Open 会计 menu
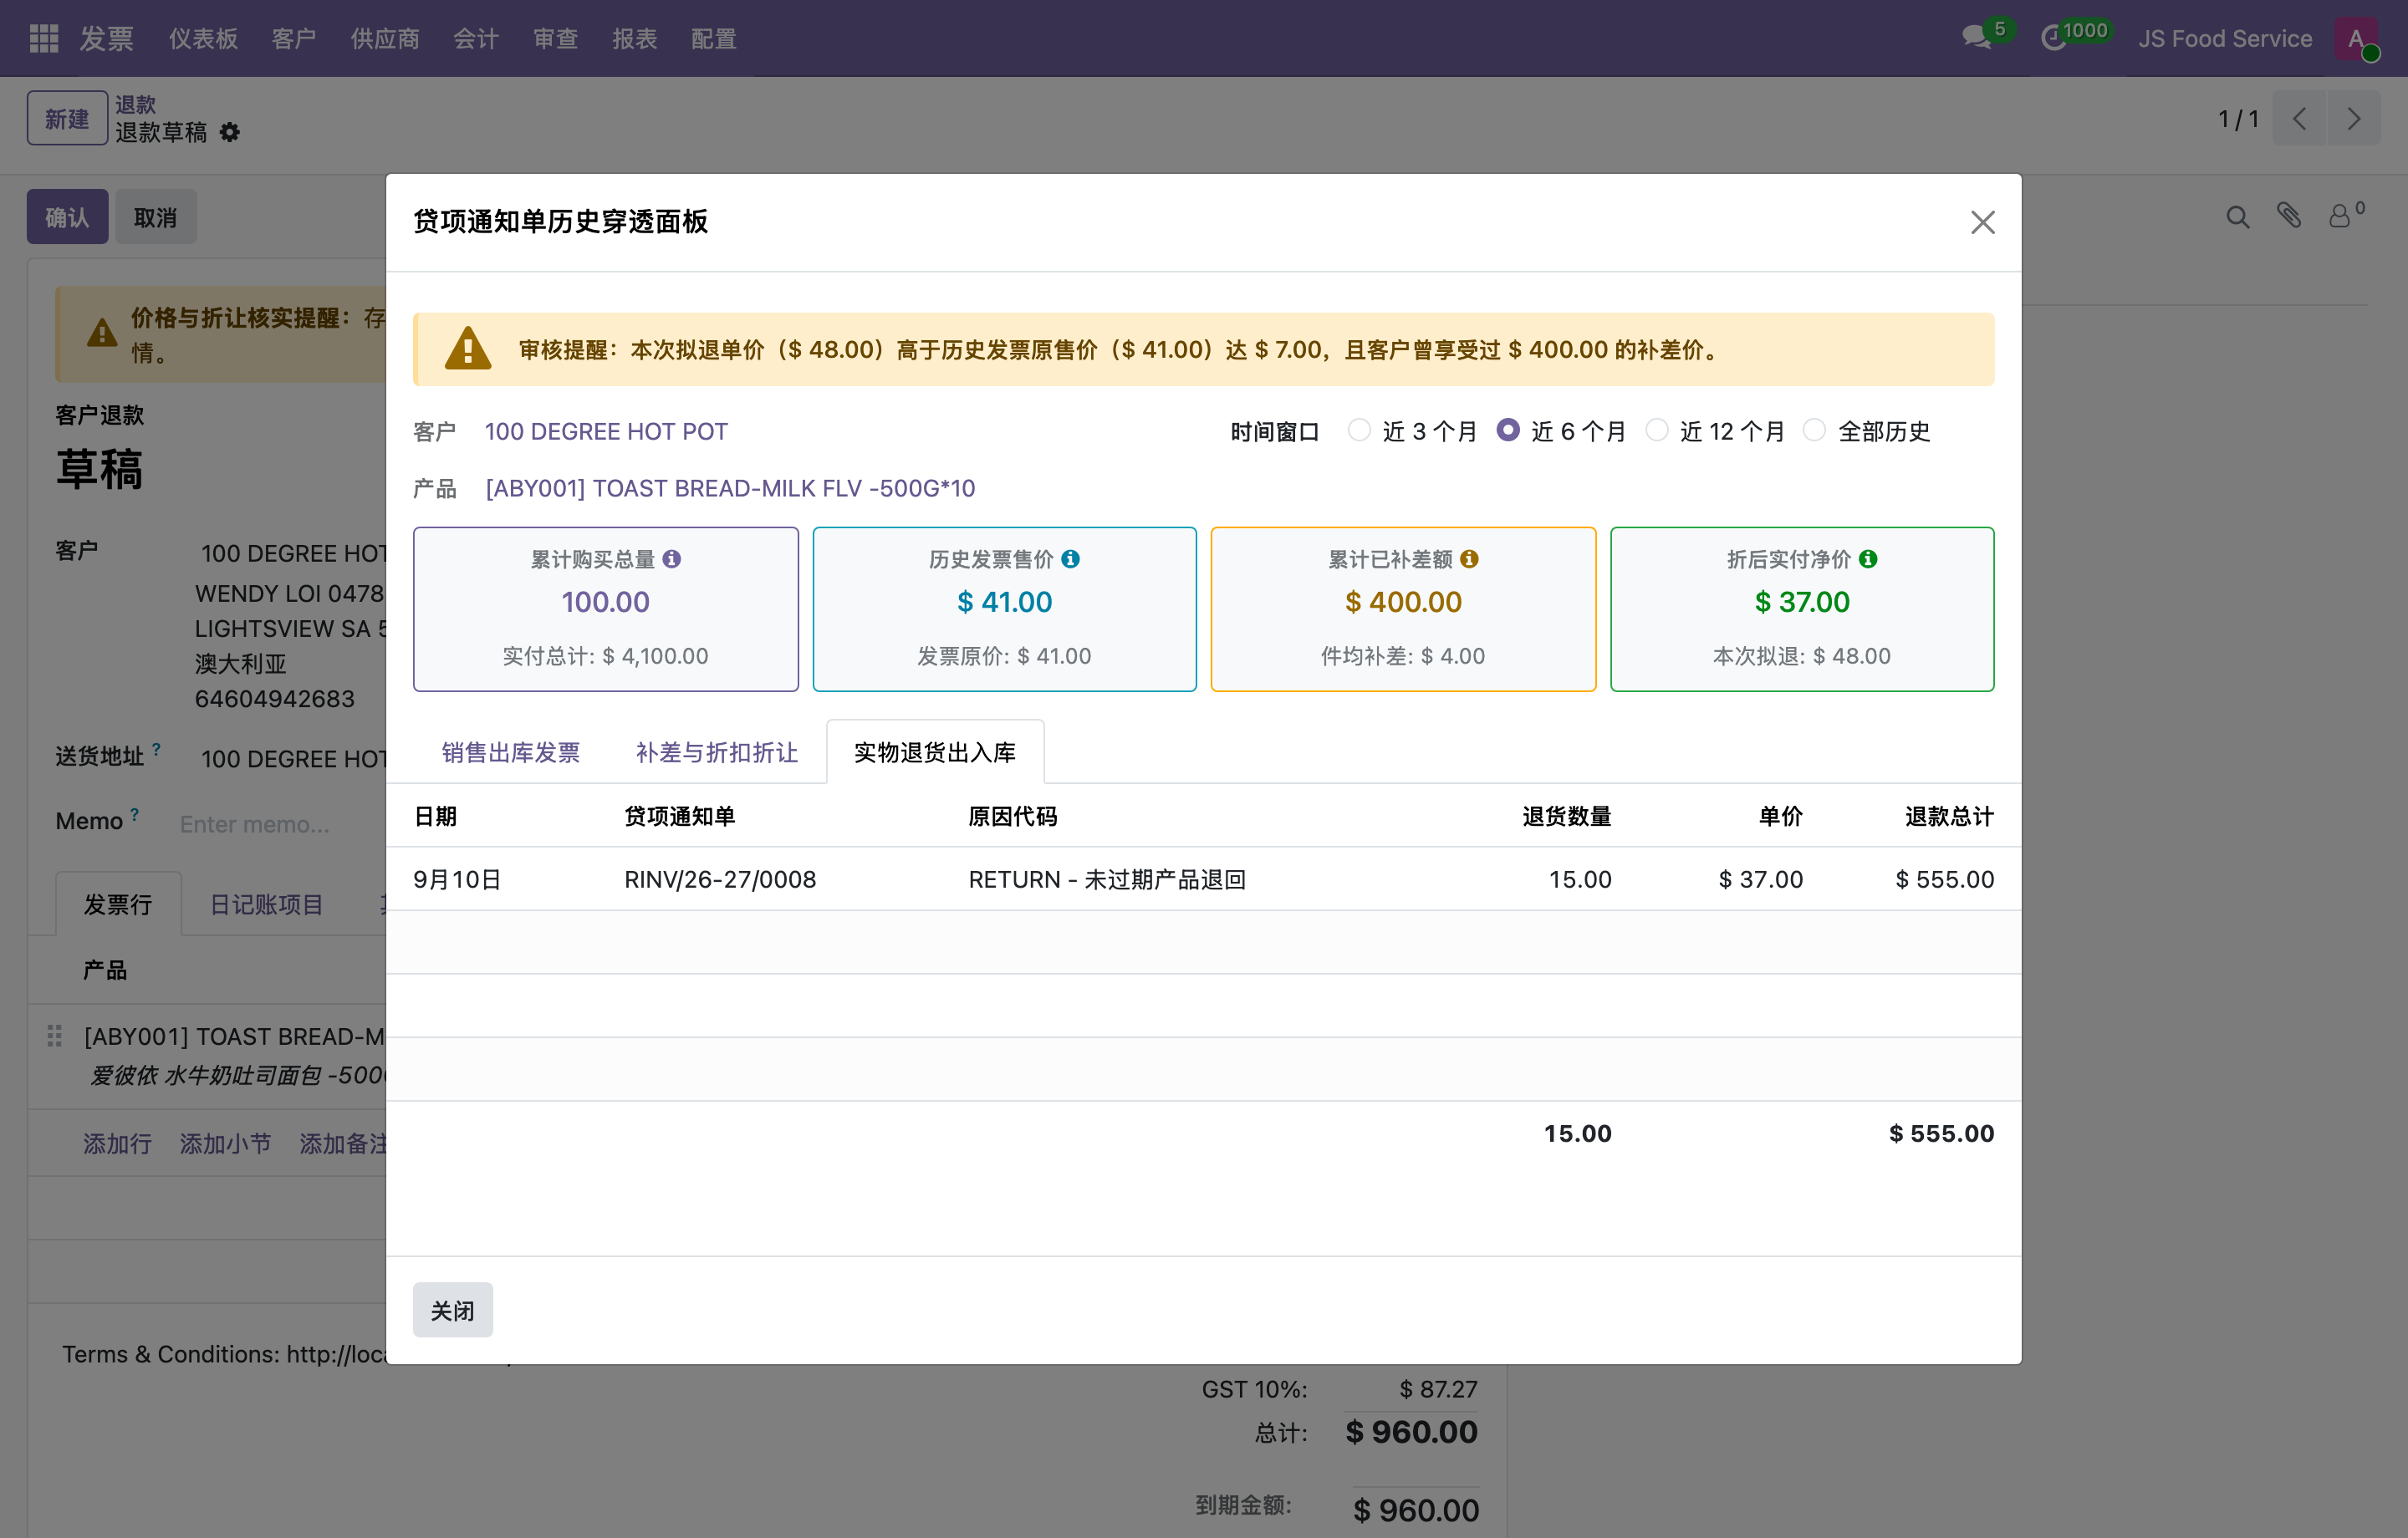The height and width of the screenshot is (1538, 2408). 476,38
